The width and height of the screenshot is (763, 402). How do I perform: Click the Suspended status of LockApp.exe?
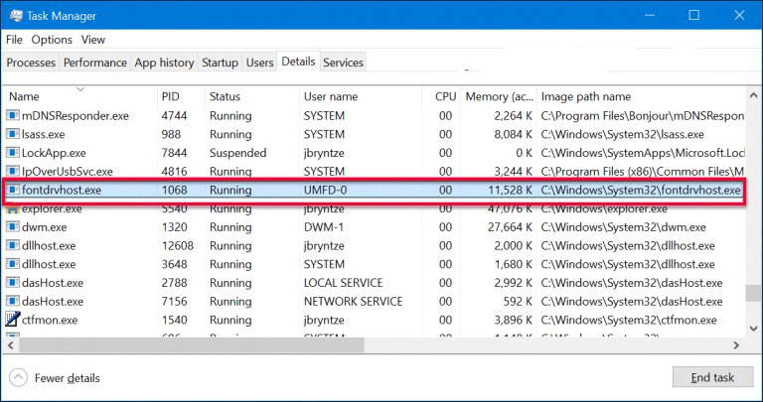pos(238,153)
